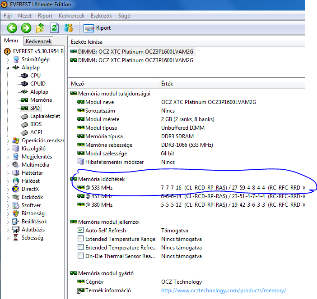This screenshot has width=317, height=299.
Task: Click the Megjelenítés monitor icon
Action: pyautogui.click(x=16, y=157)
